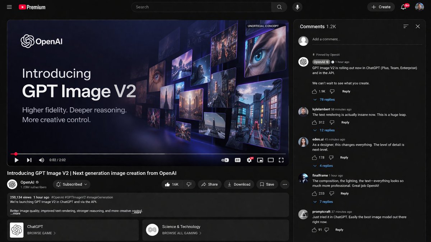Click the Create button

coord(381,7)
